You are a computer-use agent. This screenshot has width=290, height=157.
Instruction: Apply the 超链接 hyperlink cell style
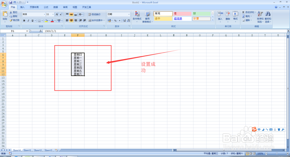182,19
